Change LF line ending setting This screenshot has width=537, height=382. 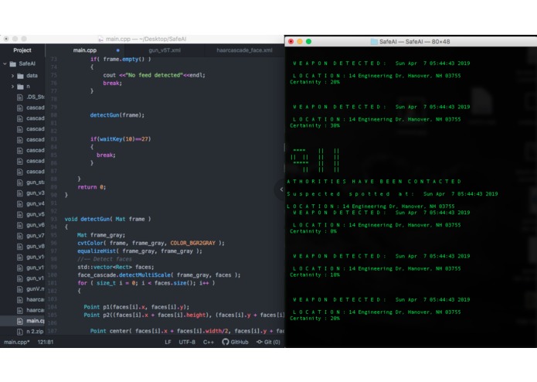point(168,342)
